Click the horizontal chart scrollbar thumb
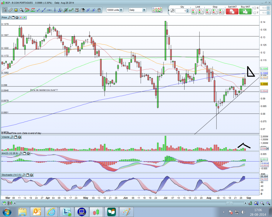 [229, 203]
